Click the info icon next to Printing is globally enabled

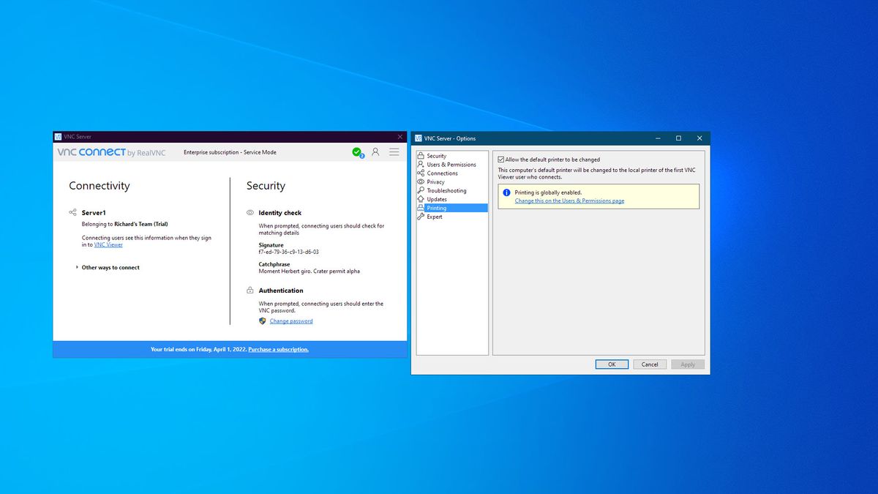506,192
